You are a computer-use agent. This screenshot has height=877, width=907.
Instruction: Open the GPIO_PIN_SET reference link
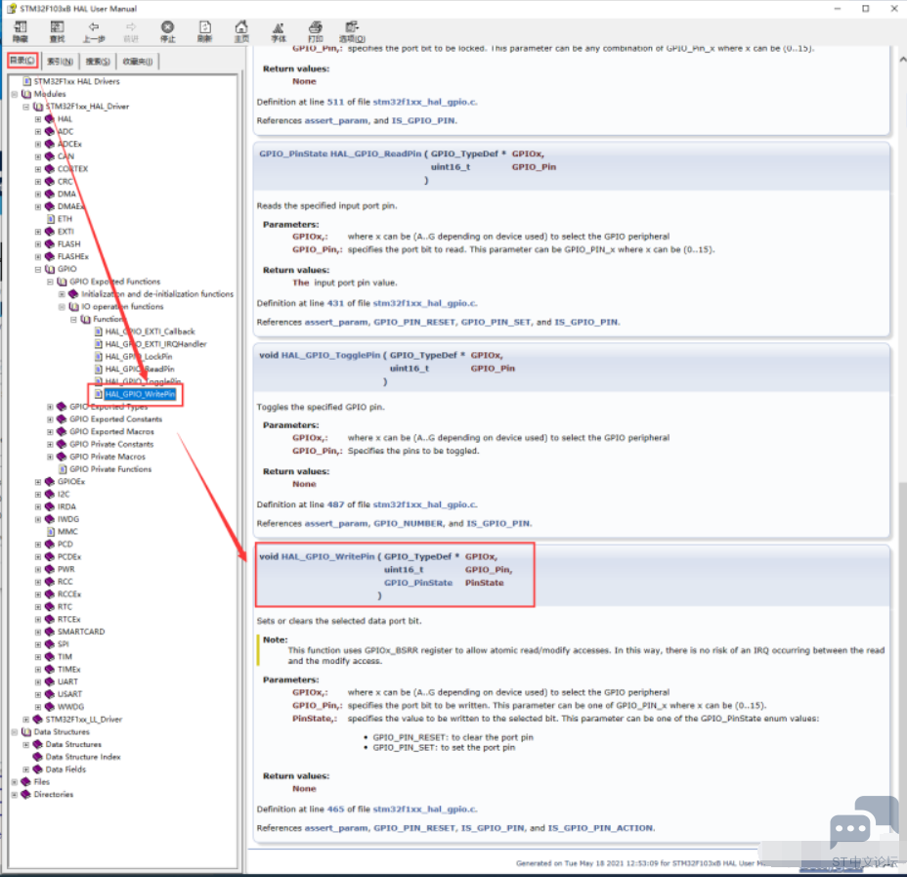point(496,323)
